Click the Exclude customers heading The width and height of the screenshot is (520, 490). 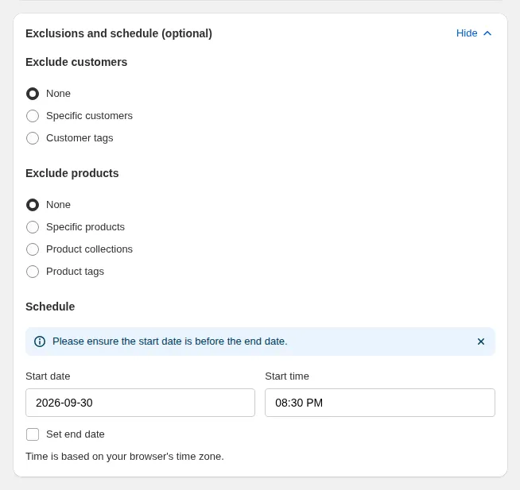pos(76,62)
